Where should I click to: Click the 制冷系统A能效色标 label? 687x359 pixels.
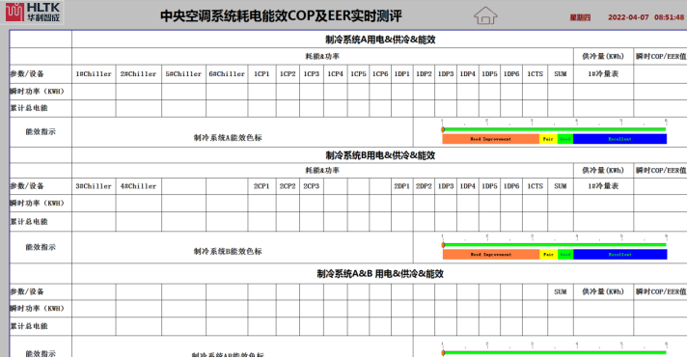(228, 138)
